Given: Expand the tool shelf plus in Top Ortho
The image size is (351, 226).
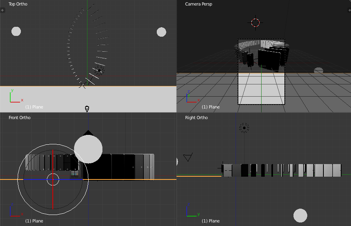Looking at the screenshot, I should coord(2,10).
